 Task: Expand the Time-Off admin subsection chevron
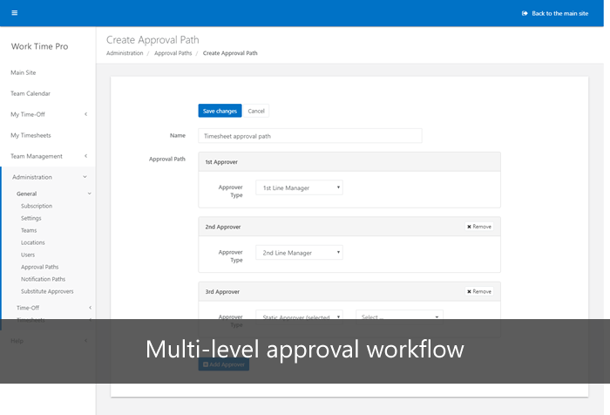[90, 308]
